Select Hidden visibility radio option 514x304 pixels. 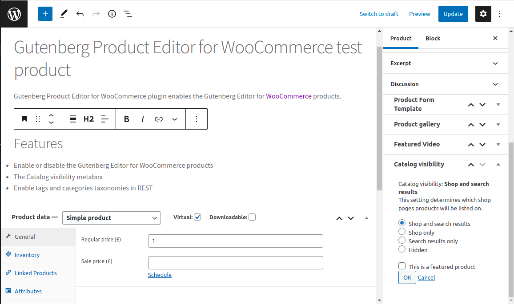click(402, 249)
